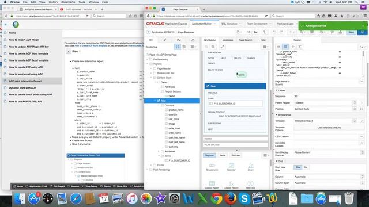
Task: Open Skype from the Dock
Action: [244, 198]
